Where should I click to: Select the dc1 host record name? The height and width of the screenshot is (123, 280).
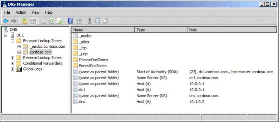pos(82,90)
